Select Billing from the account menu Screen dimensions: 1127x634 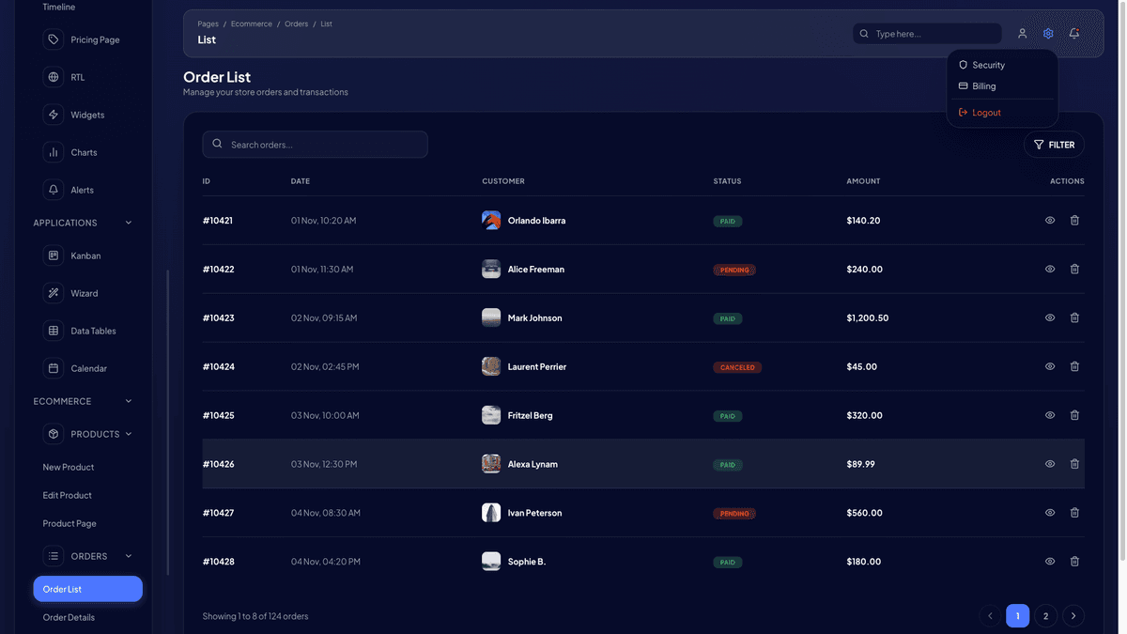coord(980,85)
